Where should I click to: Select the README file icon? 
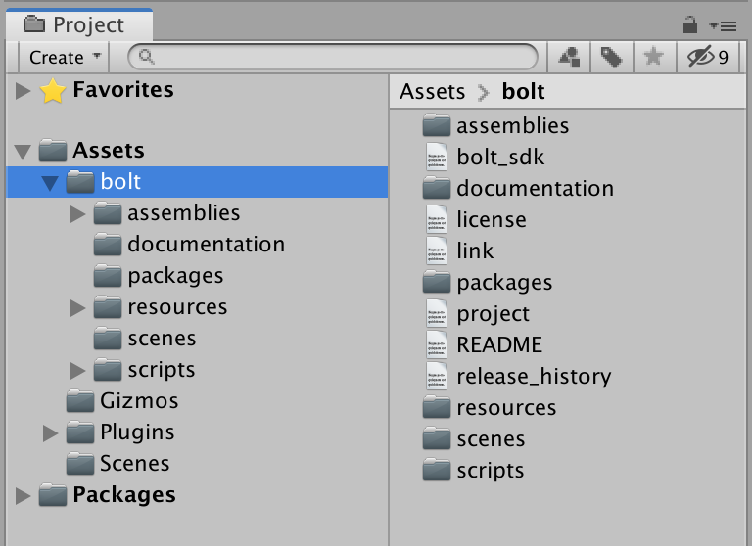(x=437, y=344)
